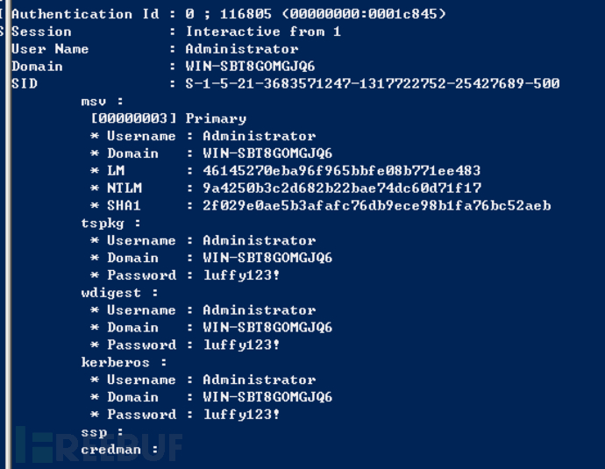This screenshot has height=469, width=605.
Task: Click the password under tspkg
Action: pos(241,275)
